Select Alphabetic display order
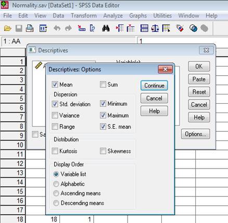Viewport: 228px width, 223px height. pyautogui.click(x=56, y=184)
